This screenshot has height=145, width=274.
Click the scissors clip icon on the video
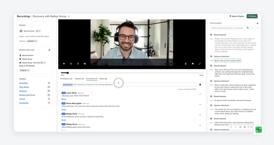[186, 64]
